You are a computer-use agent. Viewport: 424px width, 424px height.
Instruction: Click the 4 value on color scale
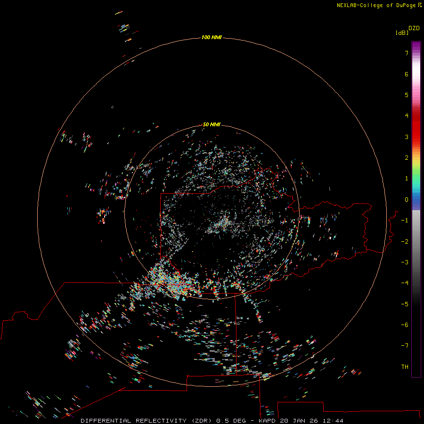click(x=407, y=116)
